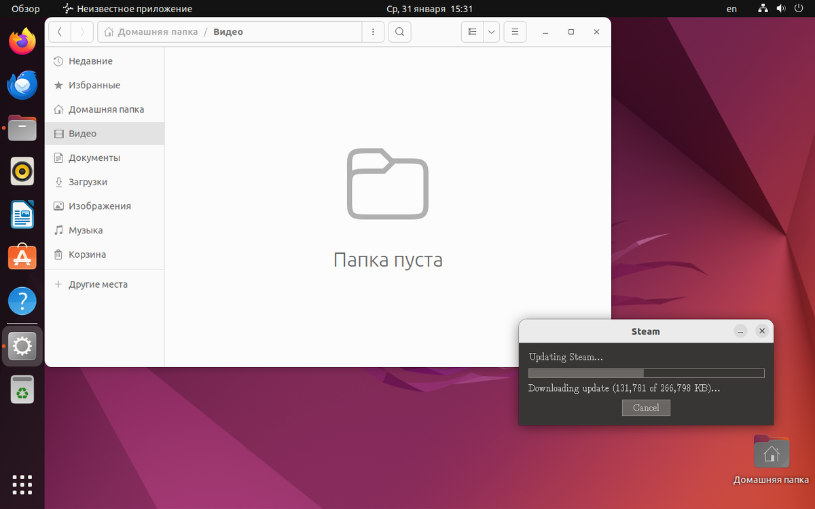
Task: Switch to list view in Files toolbar
Action: [x=471, y=31]
